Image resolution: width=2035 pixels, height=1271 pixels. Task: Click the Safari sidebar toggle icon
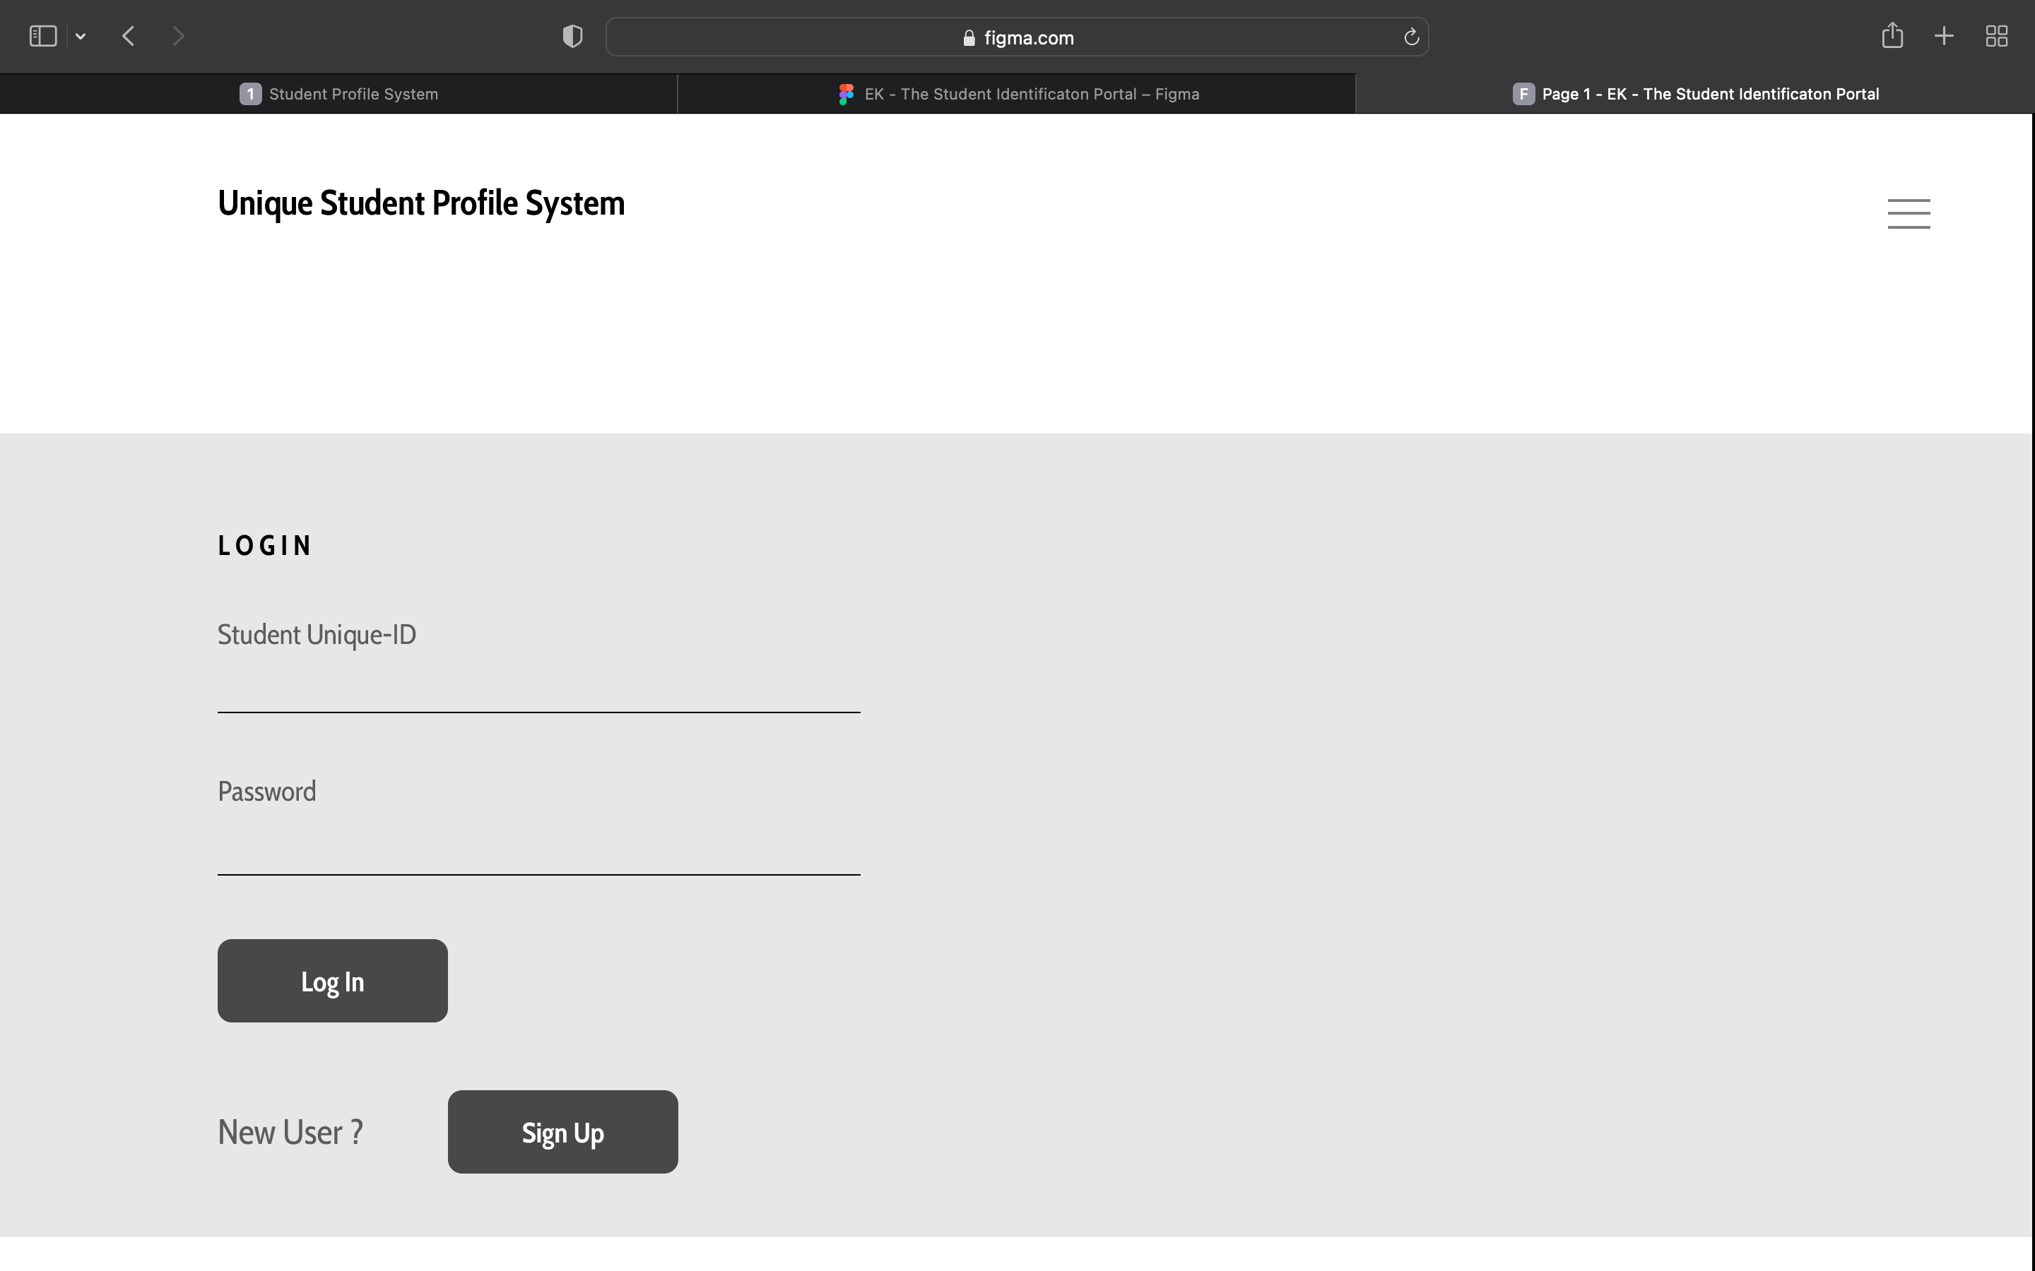pos(43,36)
